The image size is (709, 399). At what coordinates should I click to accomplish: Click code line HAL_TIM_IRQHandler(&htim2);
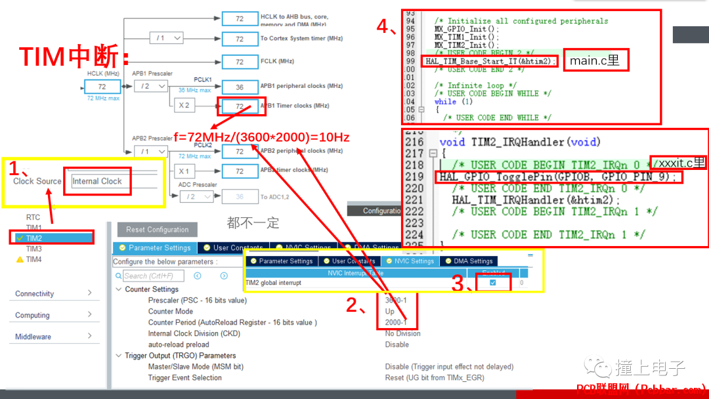coord(536,199)
